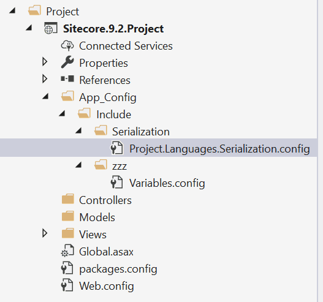
Task: Click the packages.config file icon
Action: point(67,268)
